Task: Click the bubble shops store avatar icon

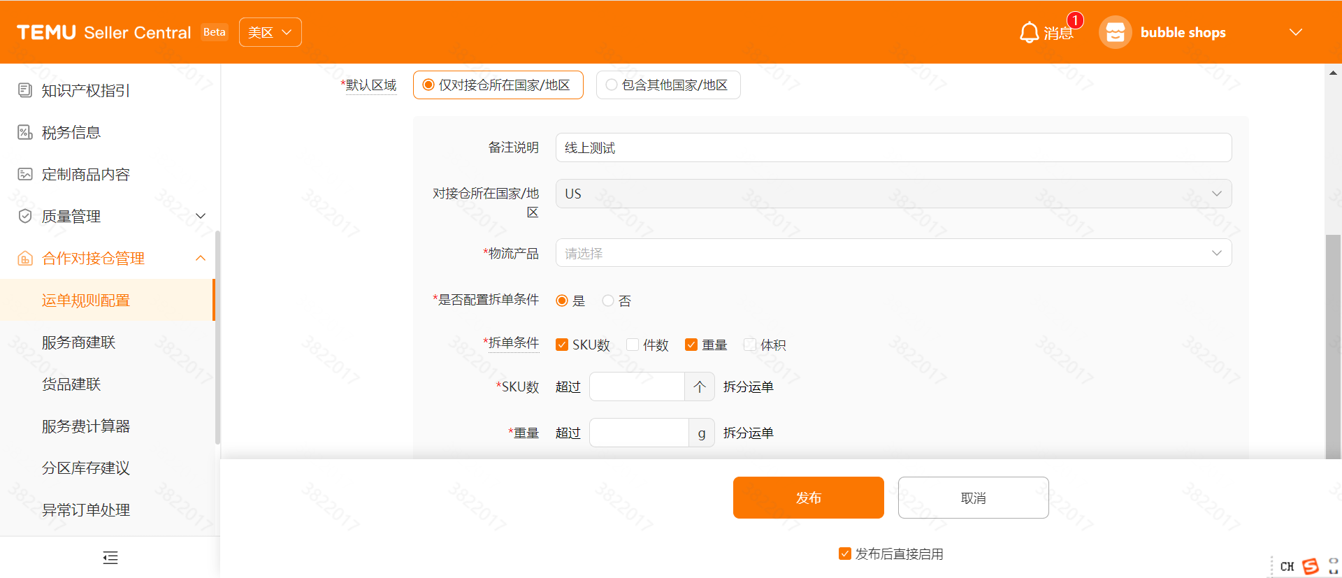Action: coord(1115,33)
